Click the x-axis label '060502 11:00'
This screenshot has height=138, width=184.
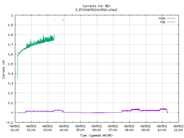178,128
